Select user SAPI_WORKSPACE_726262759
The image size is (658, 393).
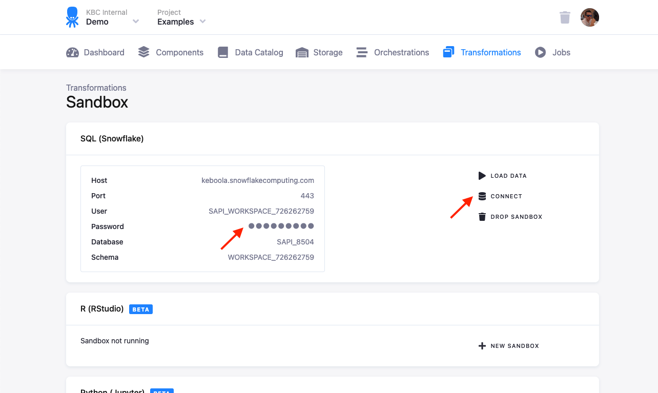pos(261,211)
